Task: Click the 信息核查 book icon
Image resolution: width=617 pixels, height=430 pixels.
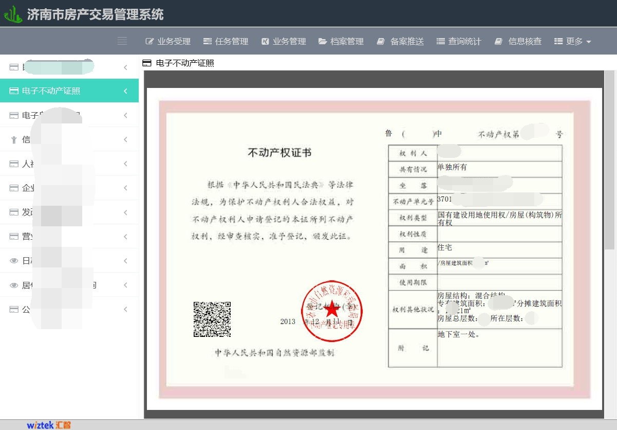Action: coord(498,42)
